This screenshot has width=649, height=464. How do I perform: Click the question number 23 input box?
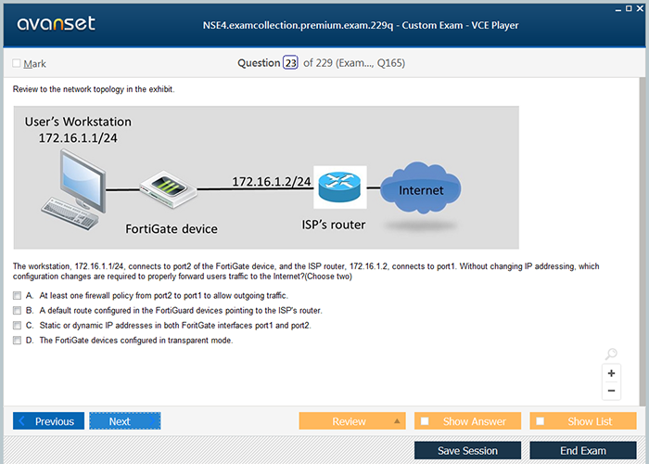tap(290, 63)
